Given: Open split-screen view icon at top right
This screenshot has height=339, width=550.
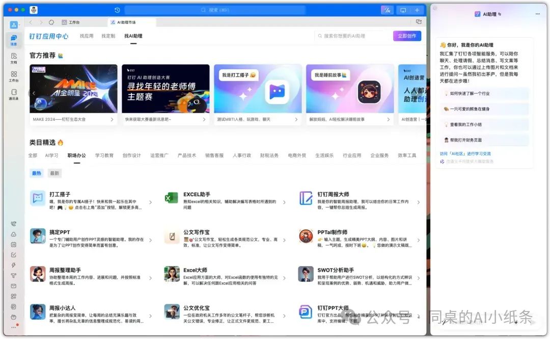Looking at the screenshot, I should [403, 10].
